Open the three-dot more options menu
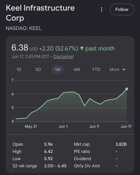The image size is (140, 175). [x=101, y=10]
